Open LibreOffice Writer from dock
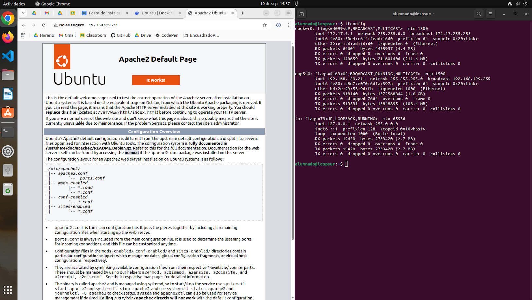532x300 pixels. pyautogui.click(x=8, y=94)
